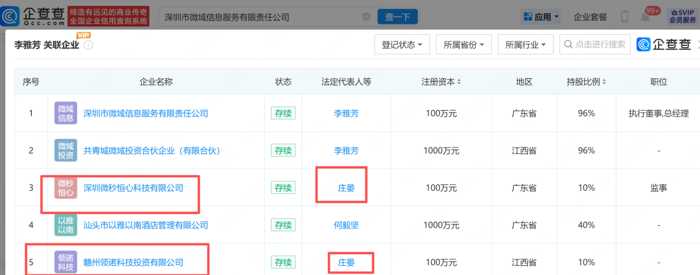Open 深圳市微域信息服务有限责任公司 company link

click(x=146, y=113)
